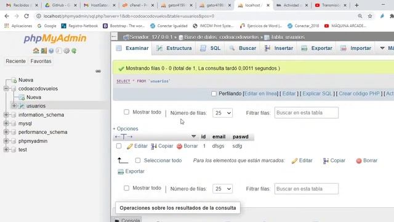Check the top Mostrar todo checkbox
The width and height of the screenshot is (394, 222).
126,112
